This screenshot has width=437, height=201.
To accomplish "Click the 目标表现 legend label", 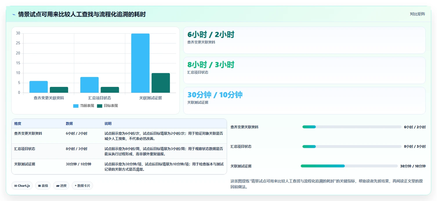I will point(111,106).
